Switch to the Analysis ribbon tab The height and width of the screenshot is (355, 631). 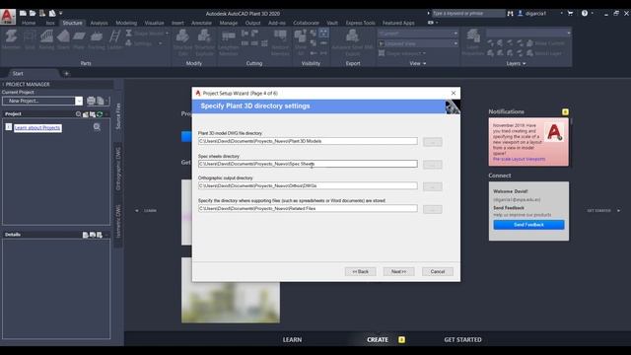(99, 23)
